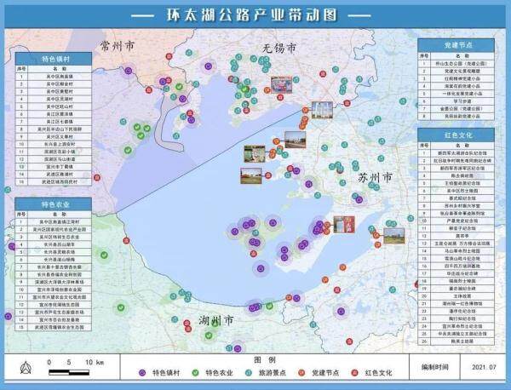This screenshot has height=390, width=511.
Task: Click the red 红色文化 legend icon
Action: (x=357, y=373)
